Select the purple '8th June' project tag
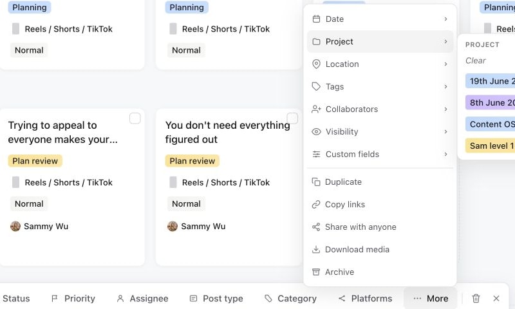 tap(490, 103)
